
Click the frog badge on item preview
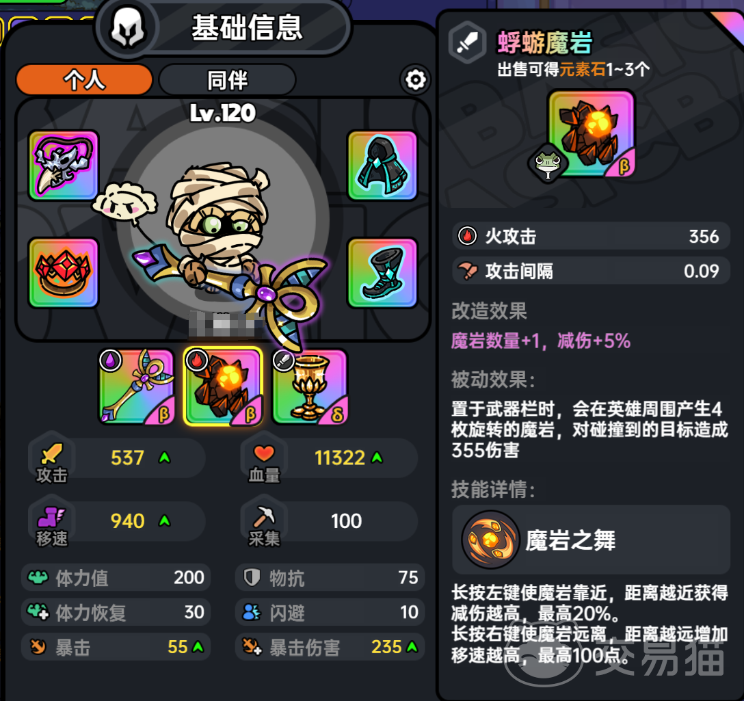click(548, 164)
